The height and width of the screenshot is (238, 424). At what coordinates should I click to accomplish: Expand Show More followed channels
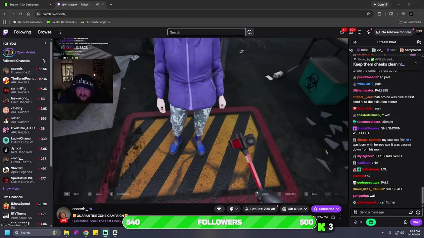tap(11, 188)
